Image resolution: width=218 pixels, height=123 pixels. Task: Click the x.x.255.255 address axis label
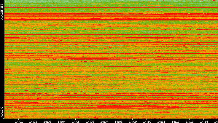[2, 12]
